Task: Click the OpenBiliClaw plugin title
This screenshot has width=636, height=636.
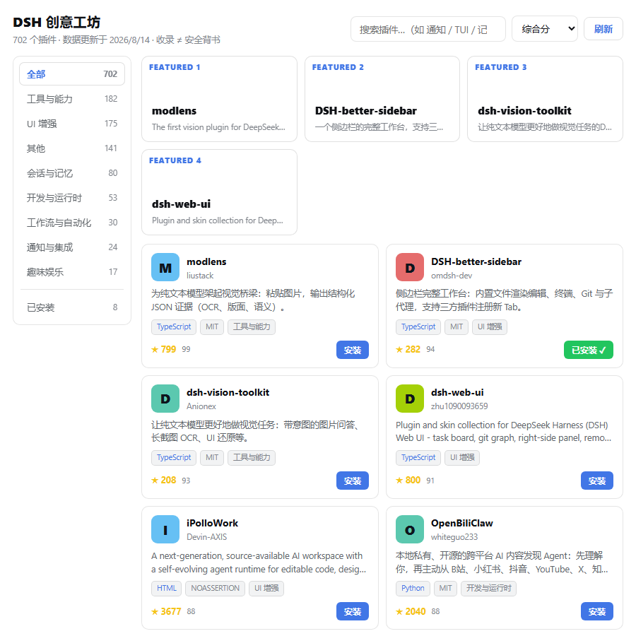Action: click(x=461, y=523)
